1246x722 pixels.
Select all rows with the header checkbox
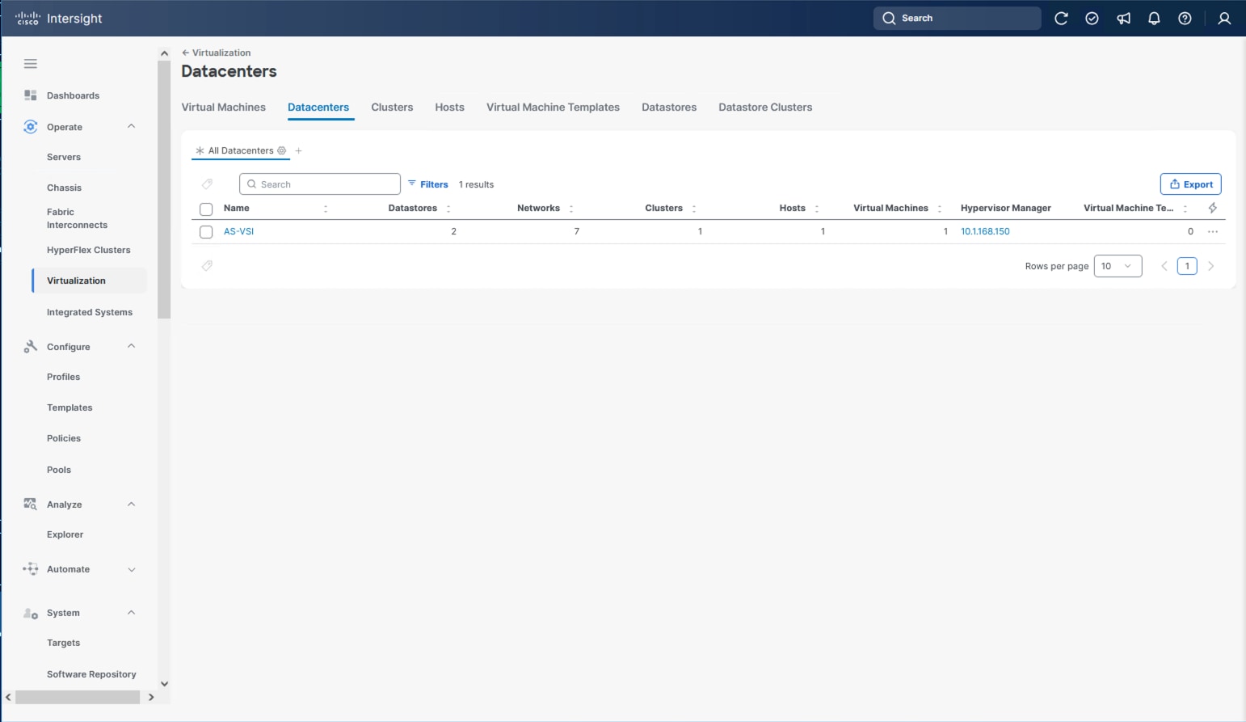point(206,209)
